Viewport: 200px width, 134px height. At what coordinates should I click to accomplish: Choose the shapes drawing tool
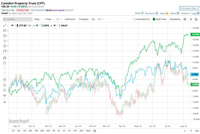tap(5, 36)
